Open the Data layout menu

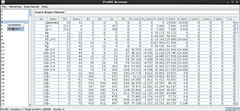tap(31, 7)
